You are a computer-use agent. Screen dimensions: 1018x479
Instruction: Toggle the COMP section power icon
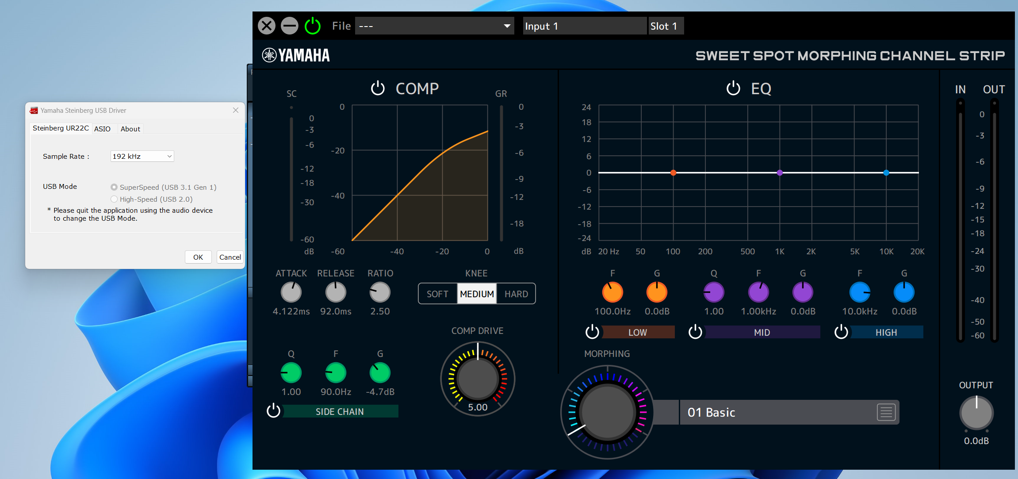[378, 88]
